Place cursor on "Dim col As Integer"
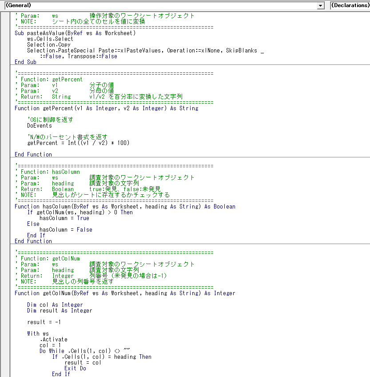 tap(55, 305)
